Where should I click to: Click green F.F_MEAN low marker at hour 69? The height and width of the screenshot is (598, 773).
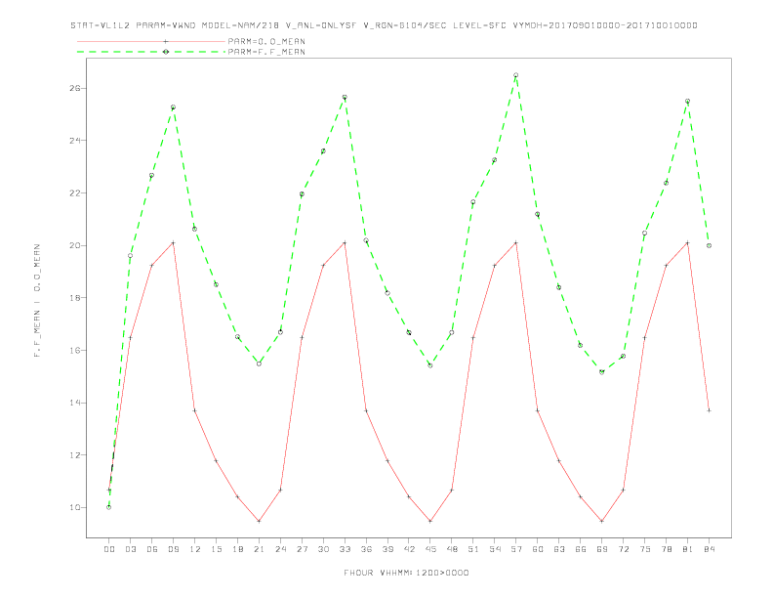(602, 372)
